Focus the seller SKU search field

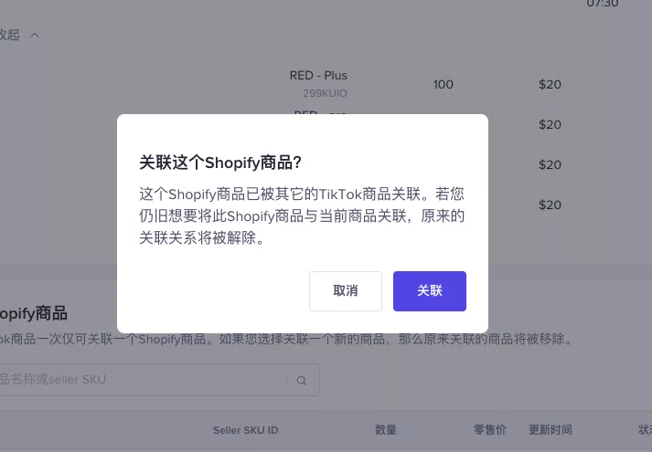pyautogui.click(x=158, y=380)
